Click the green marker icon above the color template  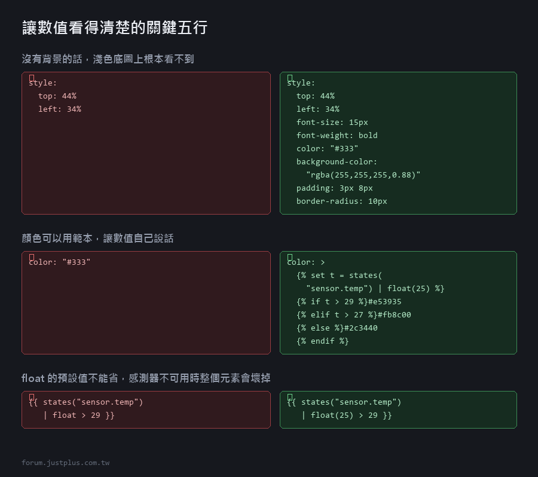[290, 258]
